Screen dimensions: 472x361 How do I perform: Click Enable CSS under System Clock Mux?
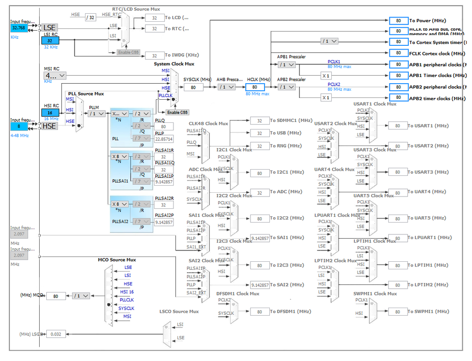[177, 112]
